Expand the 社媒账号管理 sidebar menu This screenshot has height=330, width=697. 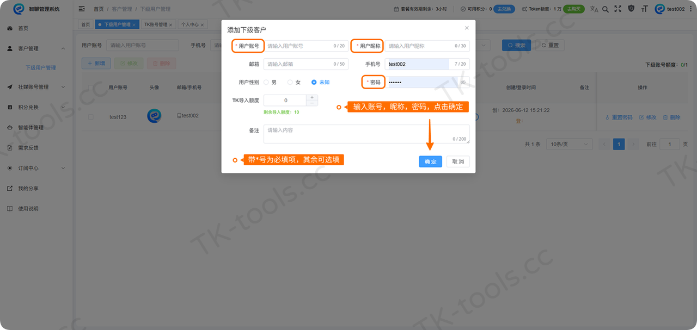coord(36,87)
